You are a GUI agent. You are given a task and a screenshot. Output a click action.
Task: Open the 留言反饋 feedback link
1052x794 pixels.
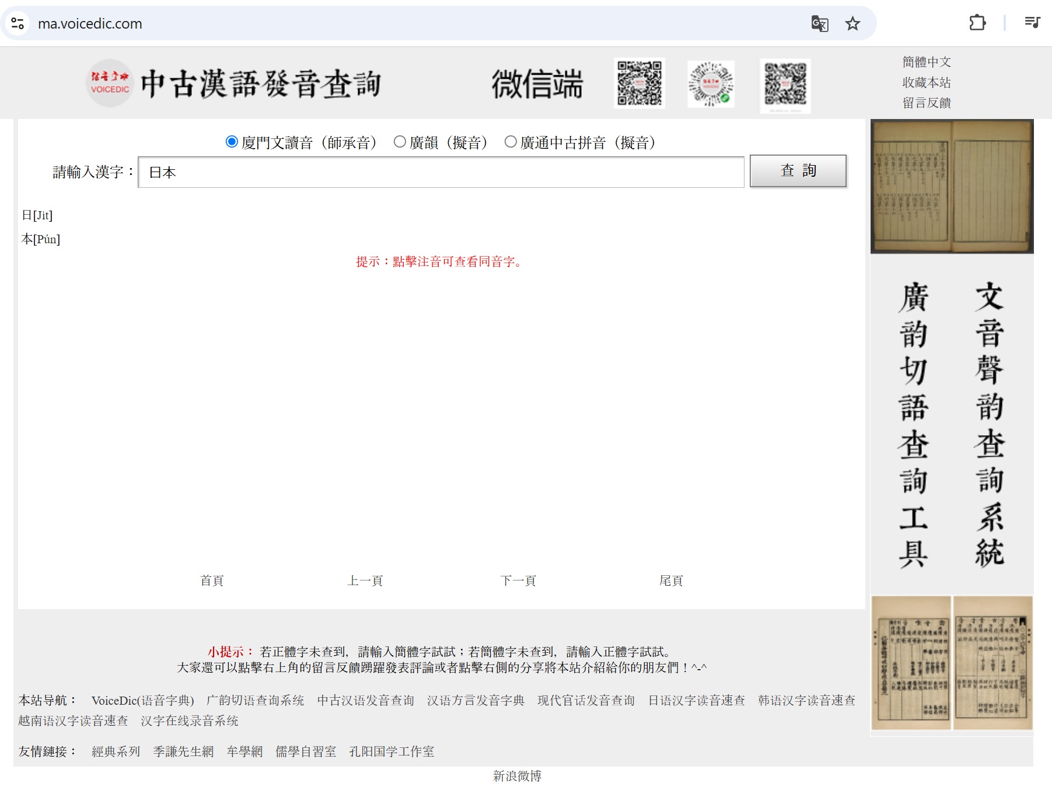tap(926, 103)
